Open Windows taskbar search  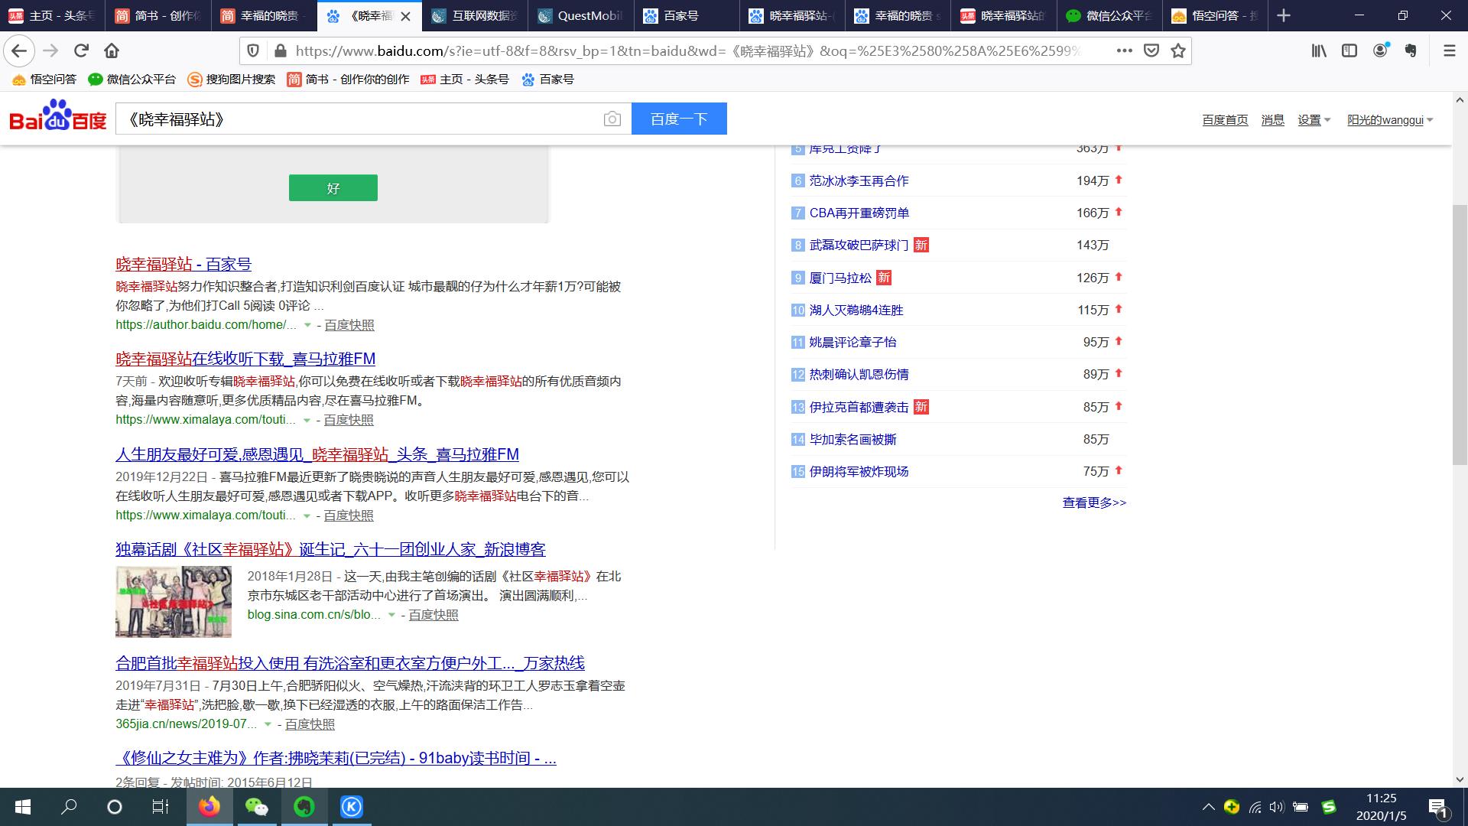pyautogui.click(x=69, y=807)
